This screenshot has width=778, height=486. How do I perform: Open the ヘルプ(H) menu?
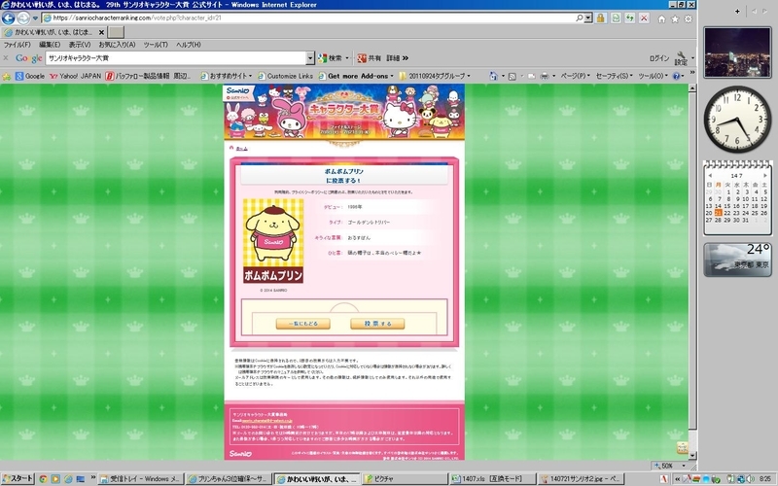[x=189, y=45]
